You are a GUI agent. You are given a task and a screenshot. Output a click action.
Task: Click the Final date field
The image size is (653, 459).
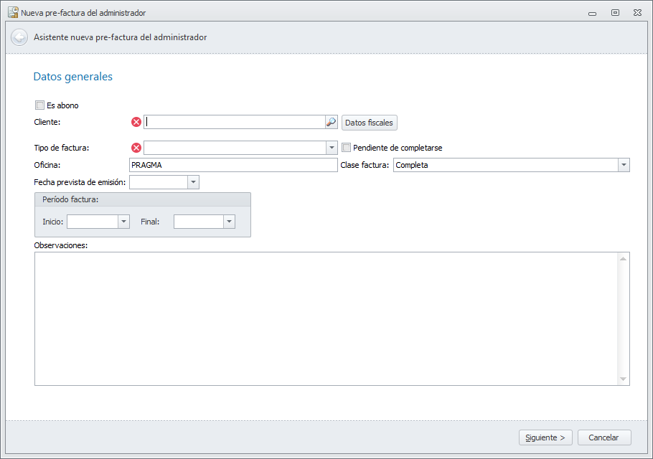point(199,222)
